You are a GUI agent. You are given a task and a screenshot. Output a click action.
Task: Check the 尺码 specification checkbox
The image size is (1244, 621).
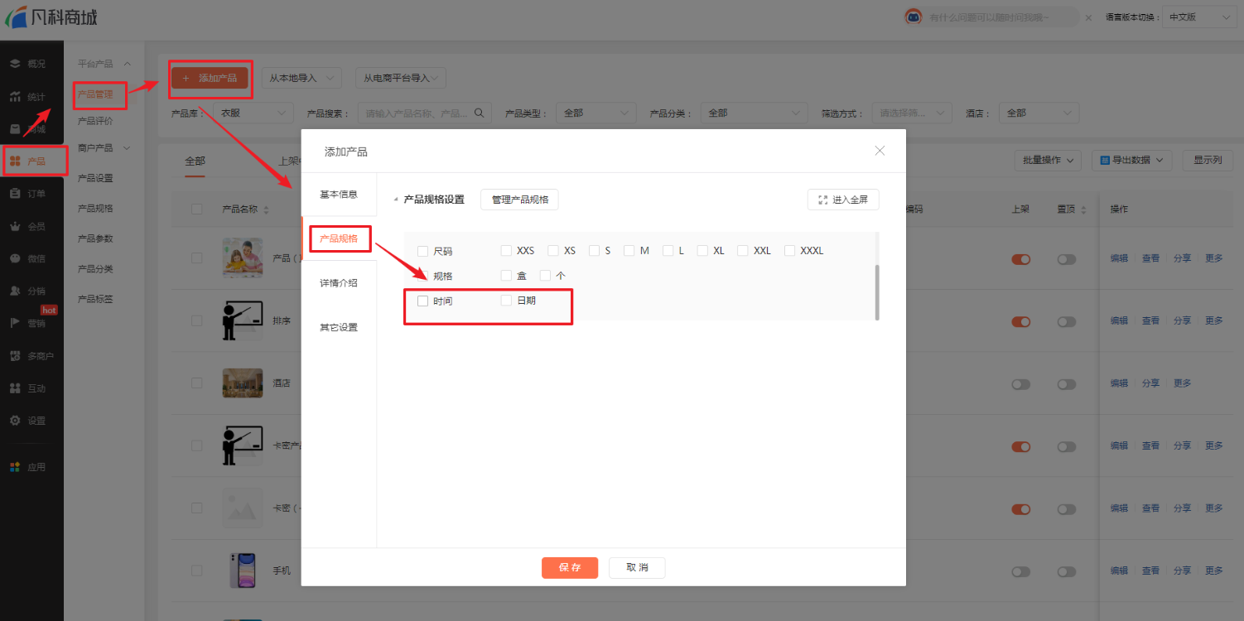click(423, 251)
